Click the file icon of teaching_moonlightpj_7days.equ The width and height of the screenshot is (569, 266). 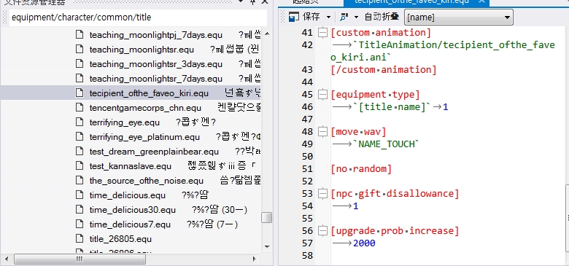tap(79, 35)
